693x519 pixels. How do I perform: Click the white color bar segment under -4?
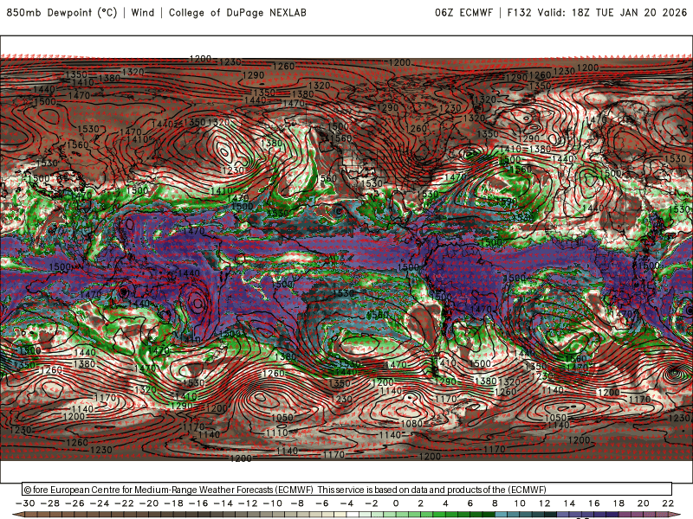[x=353, y=516]
